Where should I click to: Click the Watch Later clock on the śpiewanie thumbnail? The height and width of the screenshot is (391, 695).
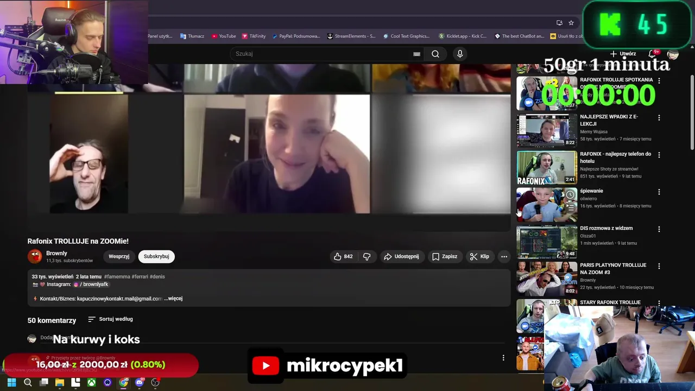[x=570, y=194]
